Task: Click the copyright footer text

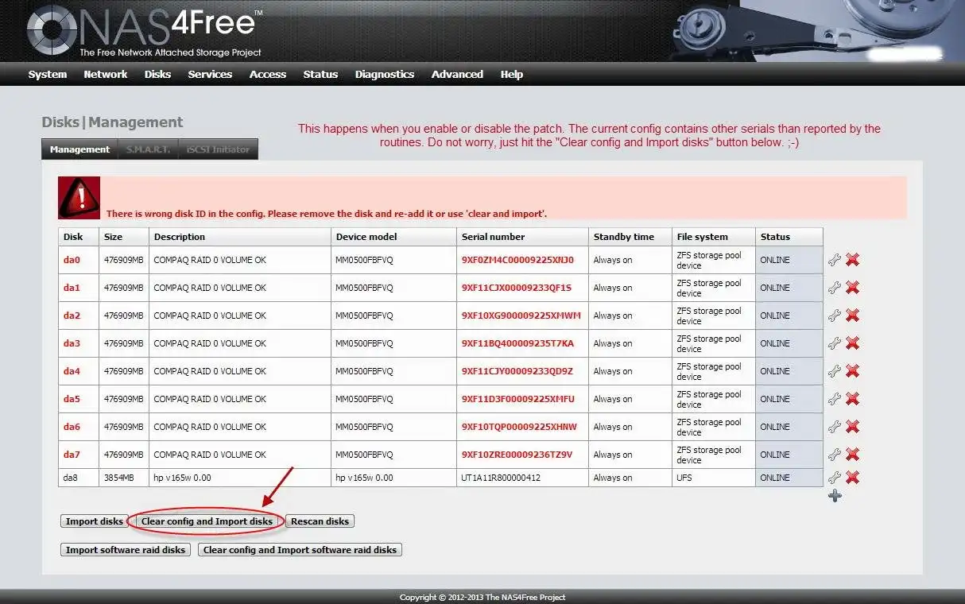Action: click(482, 597)
